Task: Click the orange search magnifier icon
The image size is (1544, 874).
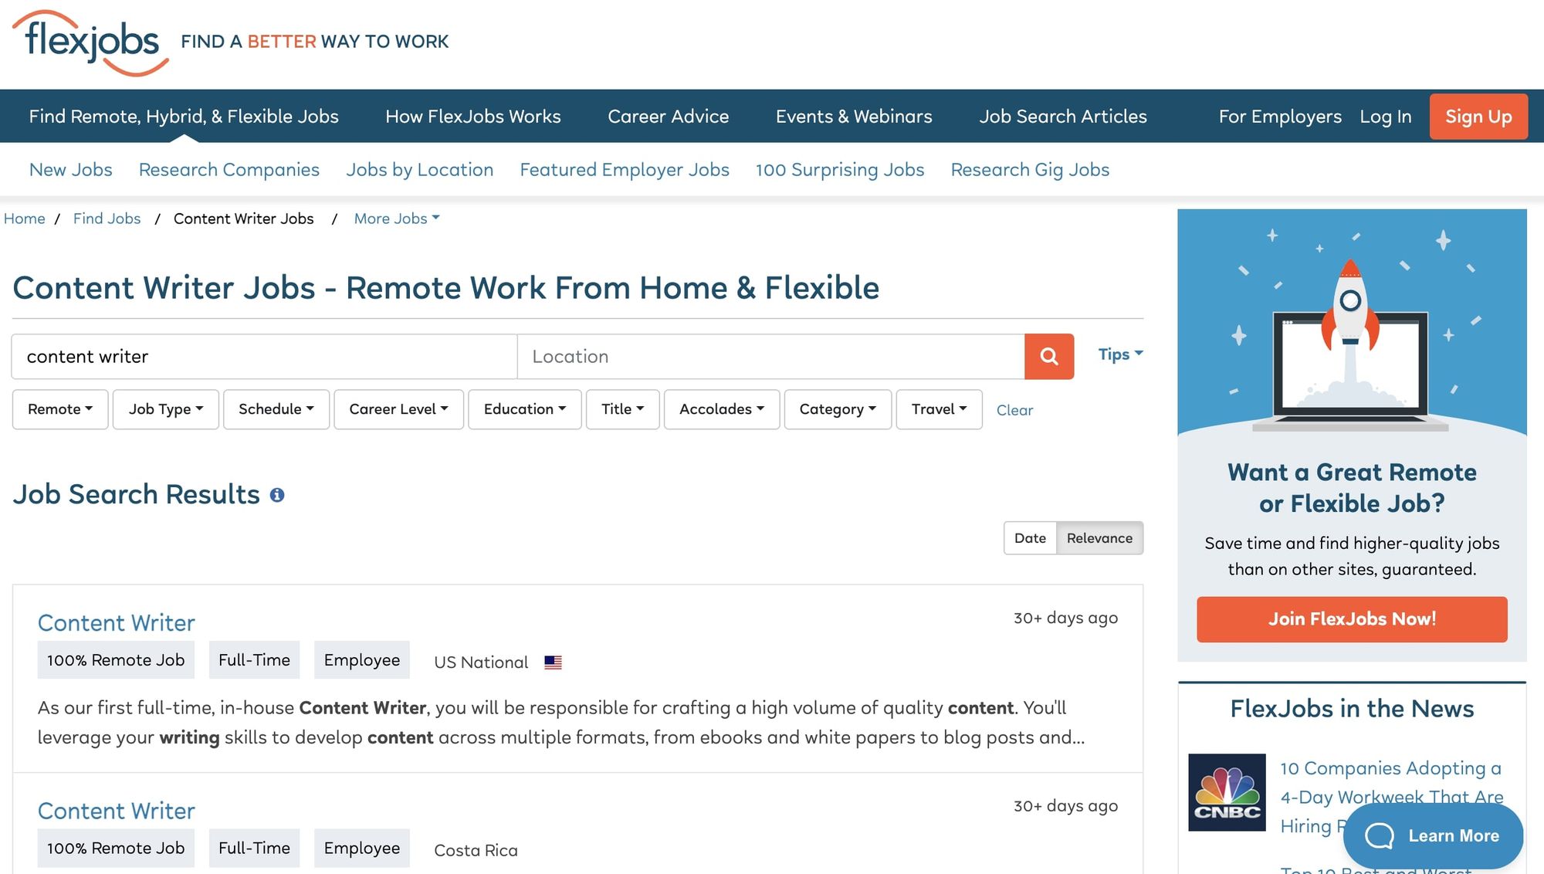Action: point(1048,356)
